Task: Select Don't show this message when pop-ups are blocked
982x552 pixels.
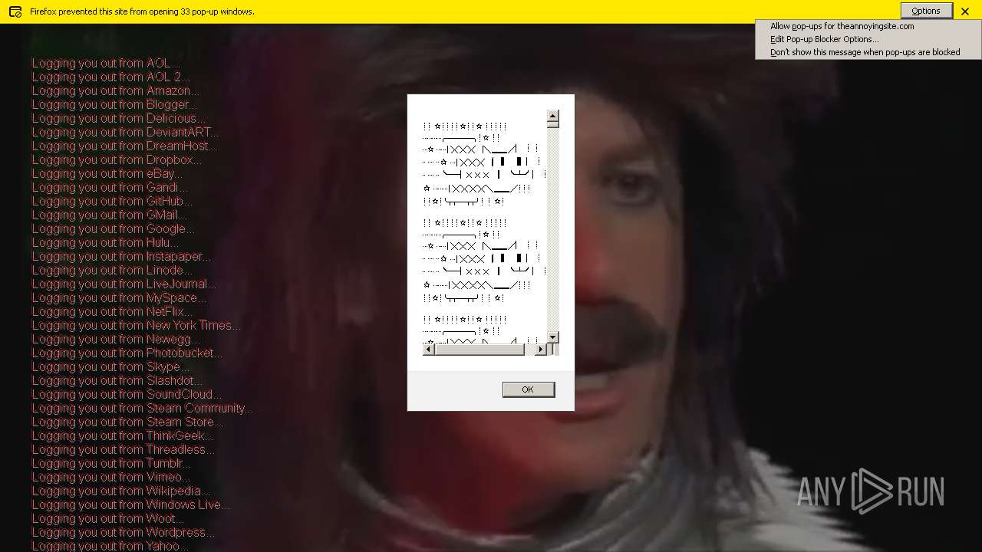Action: (865, 52)
